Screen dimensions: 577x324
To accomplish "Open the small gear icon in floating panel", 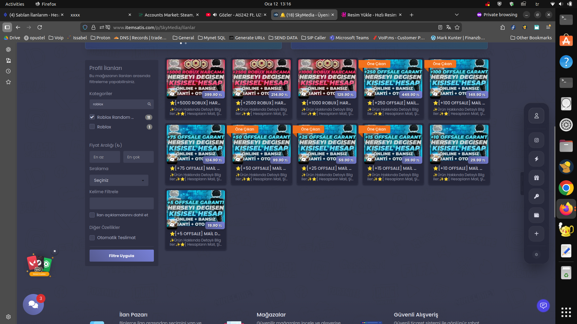I will [x=536, y=255].
